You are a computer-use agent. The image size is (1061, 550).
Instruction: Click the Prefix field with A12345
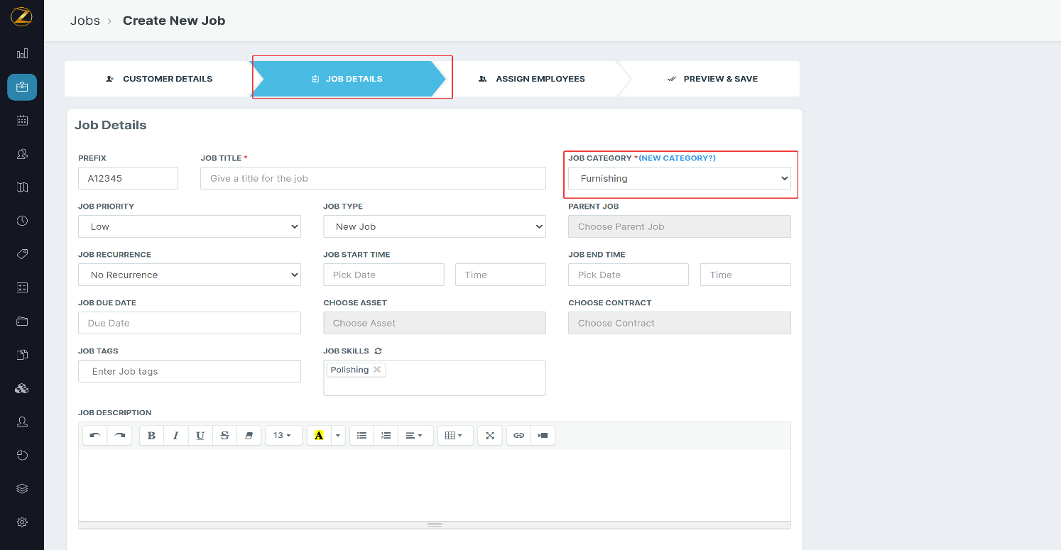pyautogui.click(x=128, y=178)
